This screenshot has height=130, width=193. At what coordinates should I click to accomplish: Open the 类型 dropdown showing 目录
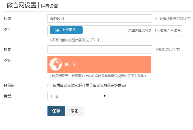[77, 96]
